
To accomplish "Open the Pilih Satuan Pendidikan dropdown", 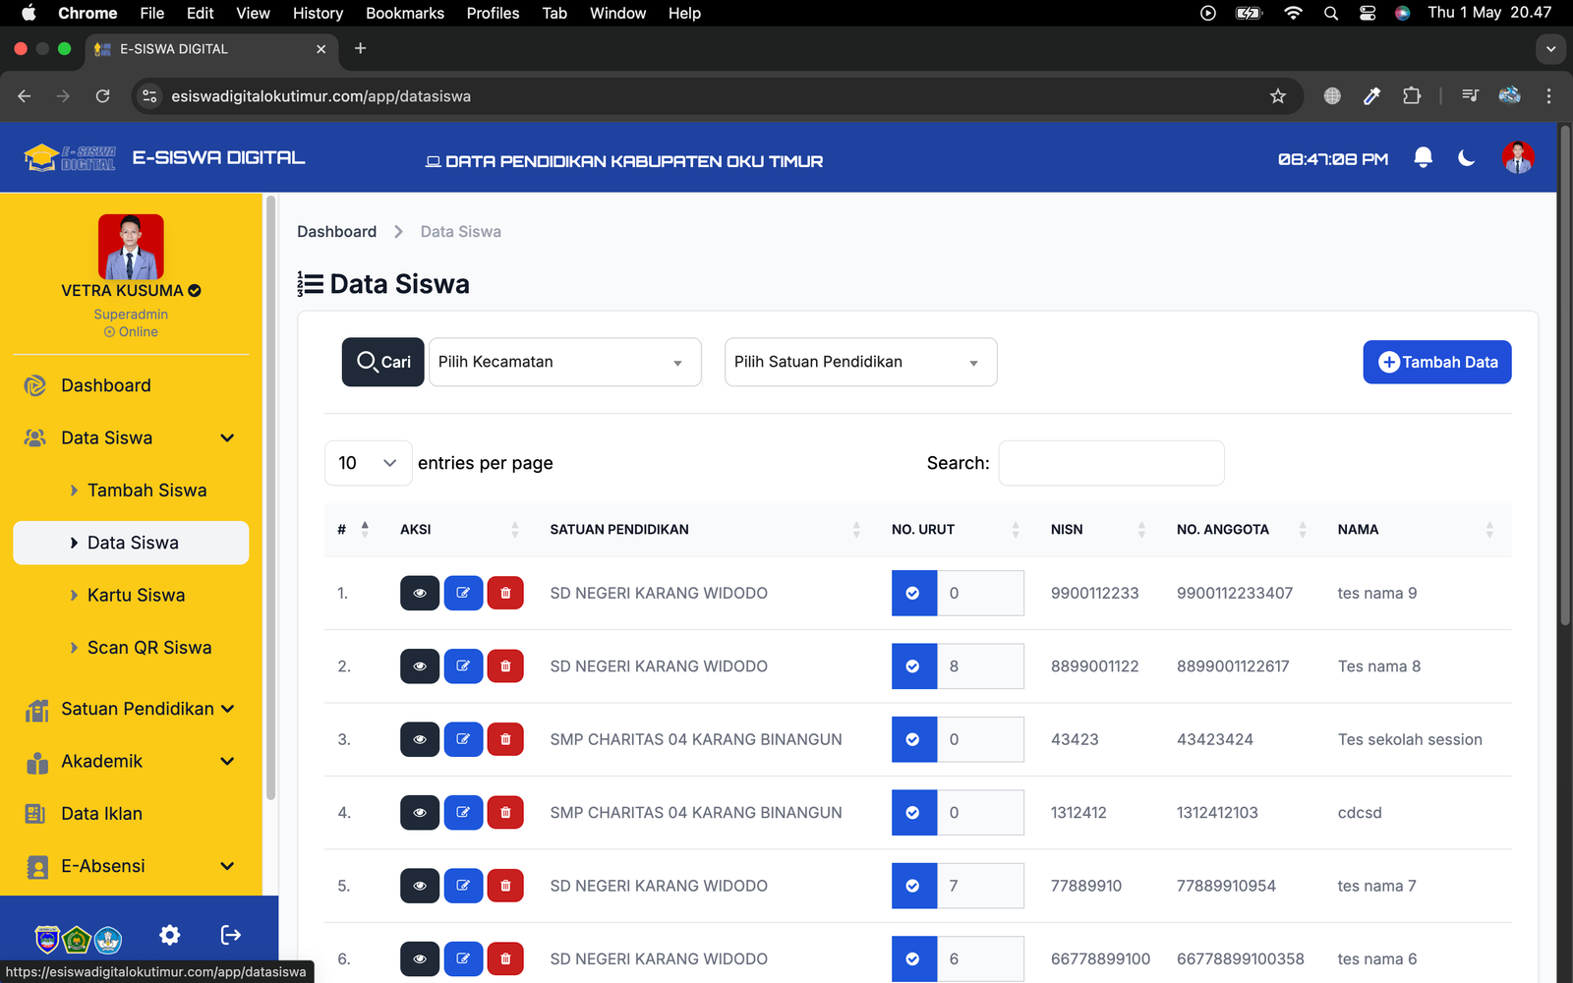I will click(860, 362).
